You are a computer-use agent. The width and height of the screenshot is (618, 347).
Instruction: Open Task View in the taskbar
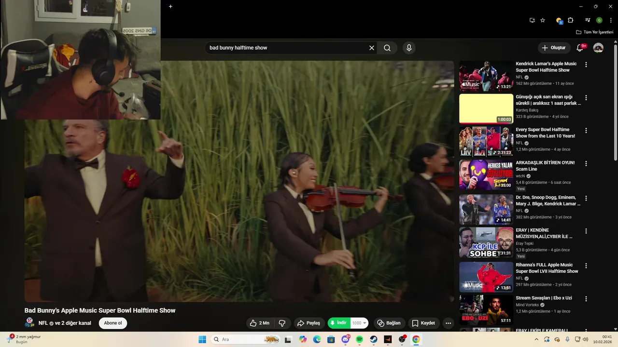pos(288,339)
